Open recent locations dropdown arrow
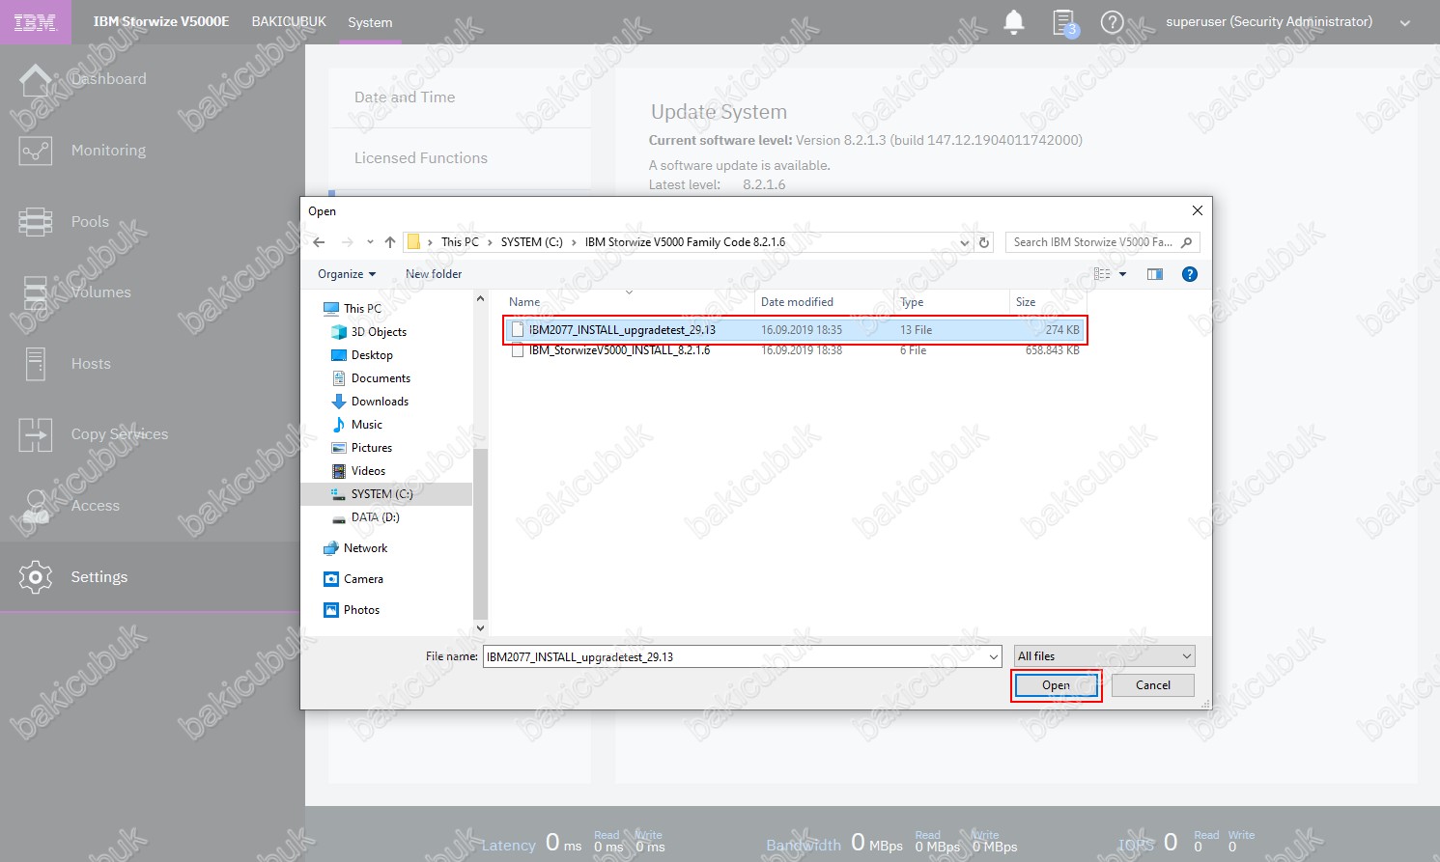The height and width of the screenshot is (862, 1440). (x=370, y=242)
